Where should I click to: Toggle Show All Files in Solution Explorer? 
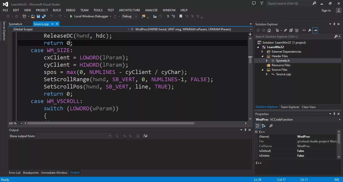coord(297,30)
